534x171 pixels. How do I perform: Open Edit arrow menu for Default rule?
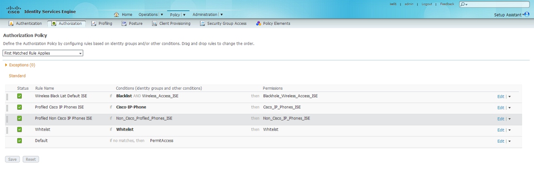click(x=509, y=141)
